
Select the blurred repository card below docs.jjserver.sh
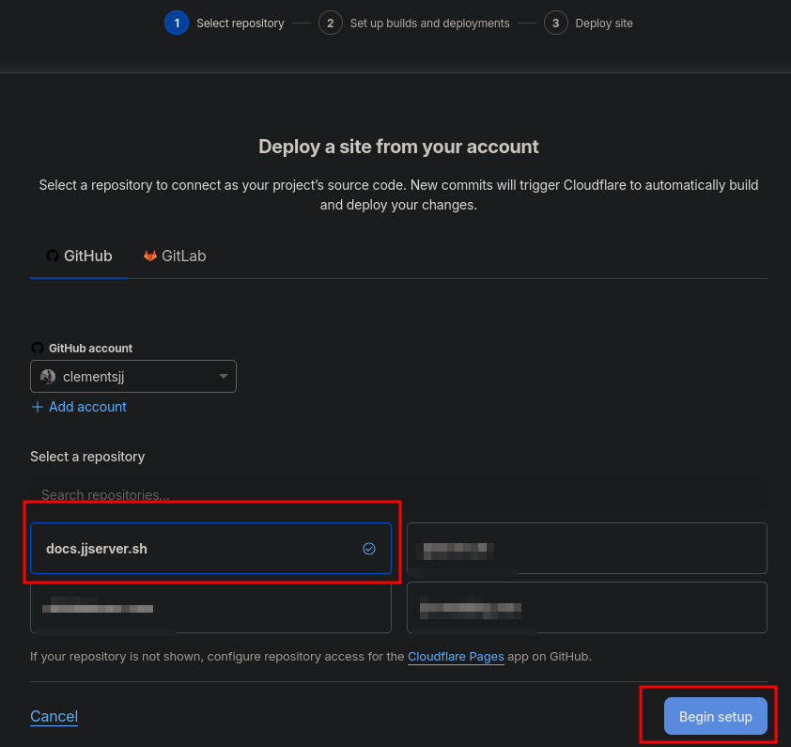click(210, 608)
